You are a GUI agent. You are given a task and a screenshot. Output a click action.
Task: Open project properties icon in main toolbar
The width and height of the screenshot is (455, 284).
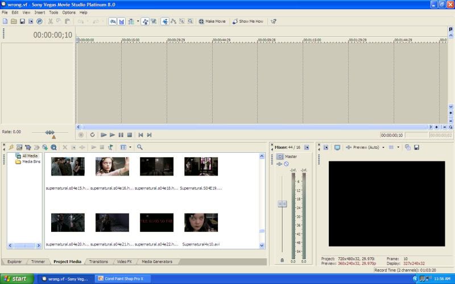click(31, 21)
